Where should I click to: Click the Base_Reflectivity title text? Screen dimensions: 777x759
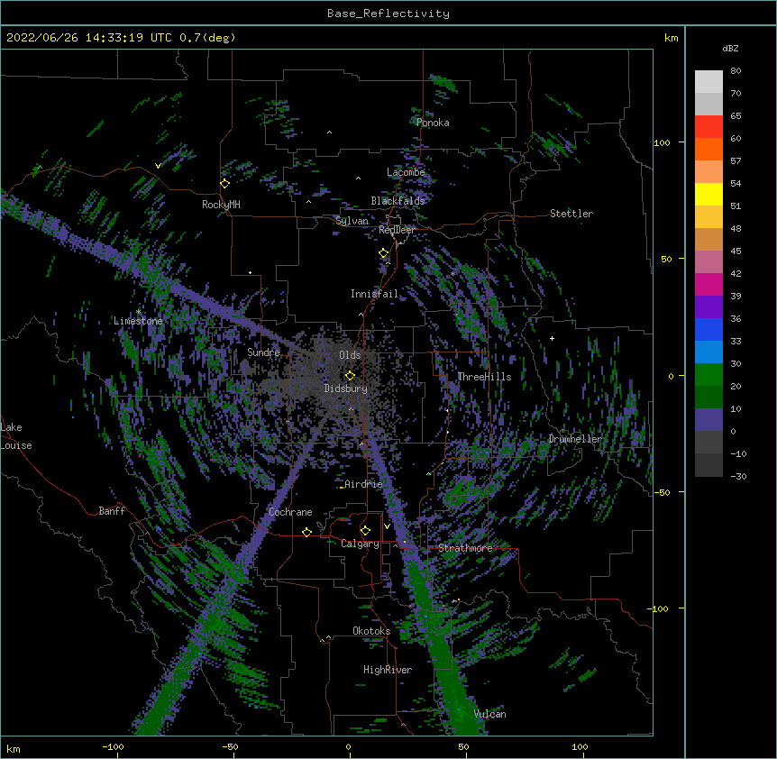[x=388, y=14]
